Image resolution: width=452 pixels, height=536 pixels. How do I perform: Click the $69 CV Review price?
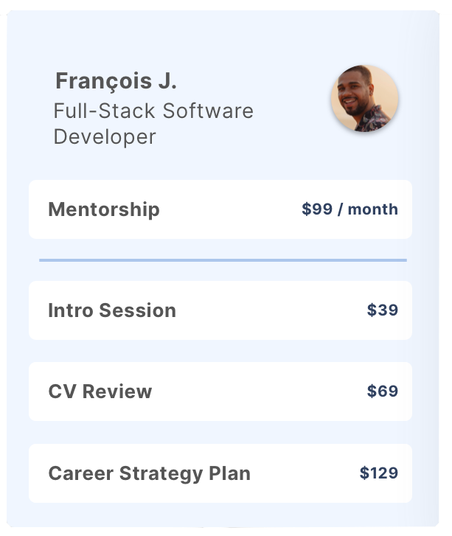click(x=383, y=391)
